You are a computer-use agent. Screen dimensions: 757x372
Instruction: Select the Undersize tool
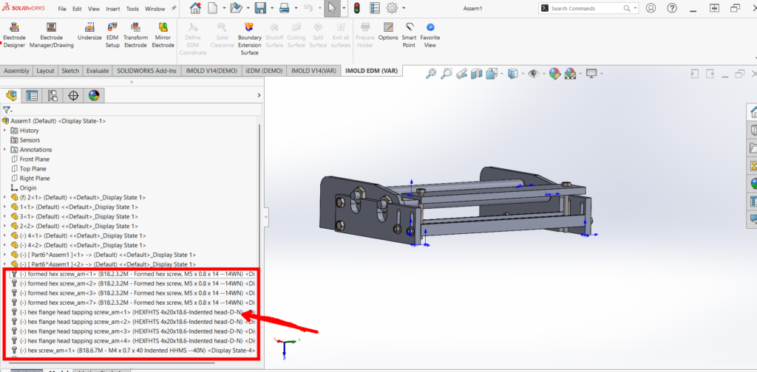(89, 31)
